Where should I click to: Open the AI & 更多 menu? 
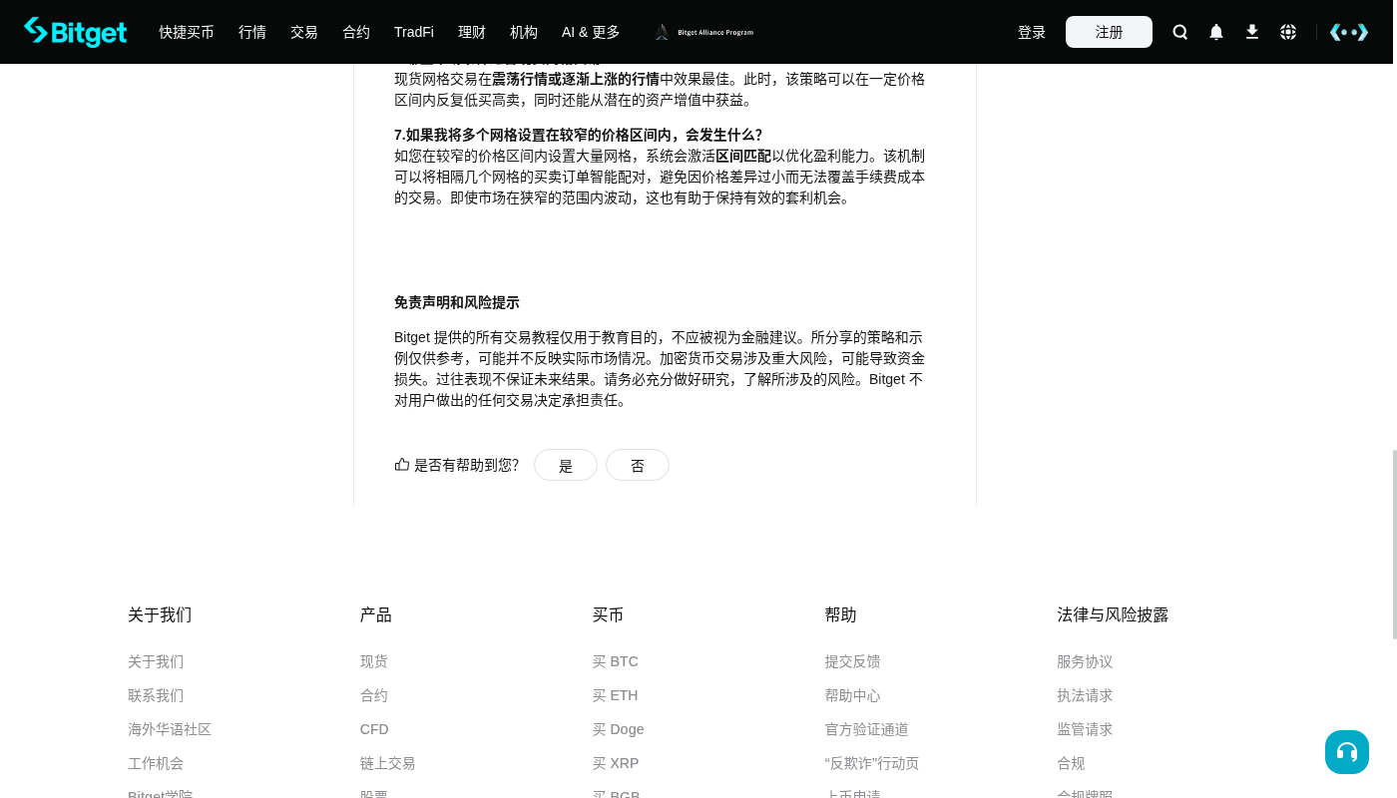(x=591, y=32)
